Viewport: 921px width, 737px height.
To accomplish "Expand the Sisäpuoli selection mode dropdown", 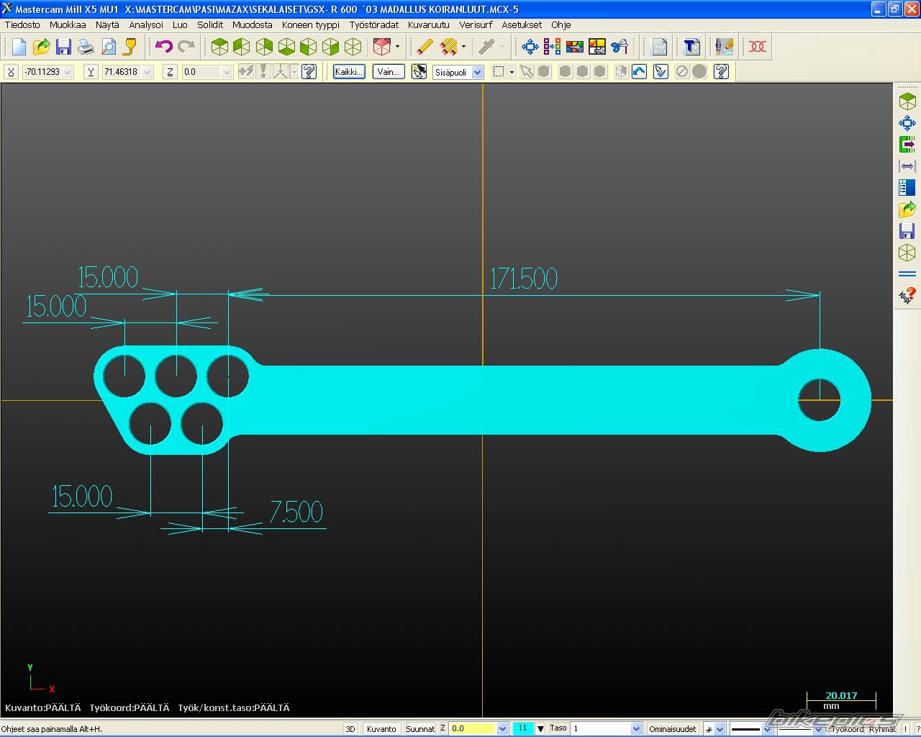I will 477,72.
